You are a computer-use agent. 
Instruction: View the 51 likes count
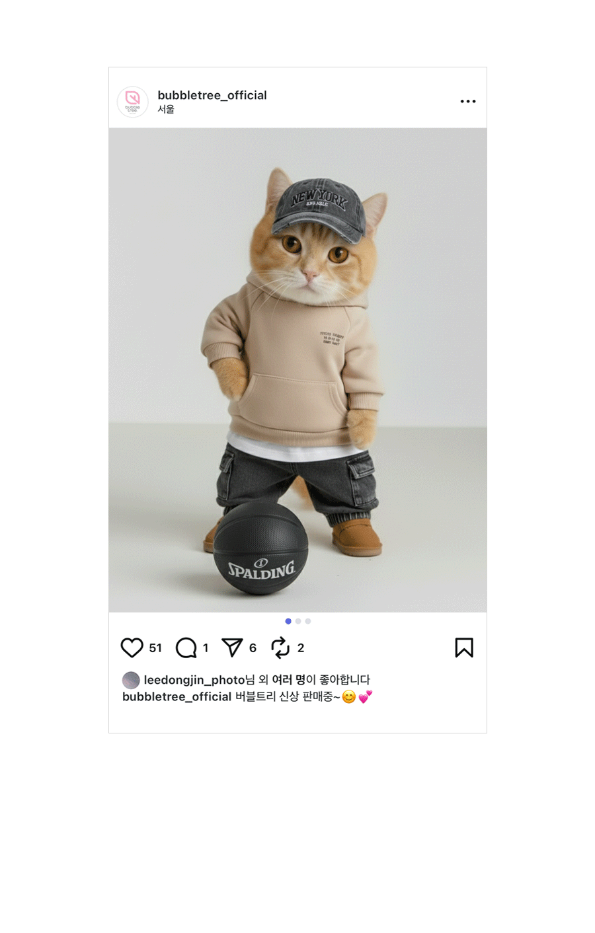(x=155, y=648)
